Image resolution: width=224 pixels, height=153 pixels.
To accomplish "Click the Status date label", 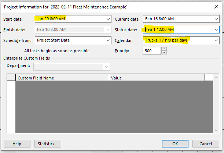I will coord(126,30).
